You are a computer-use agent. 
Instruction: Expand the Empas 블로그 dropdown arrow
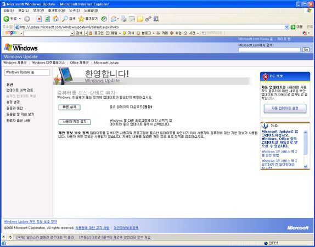154,33
